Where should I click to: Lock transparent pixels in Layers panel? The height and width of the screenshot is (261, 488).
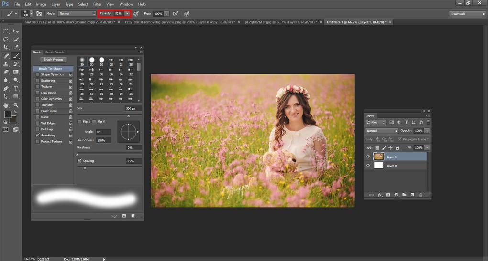pyautogui.click(x=377, y=148)
